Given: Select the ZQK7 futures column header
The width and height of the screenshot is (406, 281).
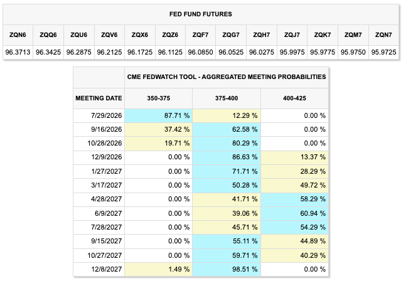Looking at the screenshot, I should tap(323, 35).
